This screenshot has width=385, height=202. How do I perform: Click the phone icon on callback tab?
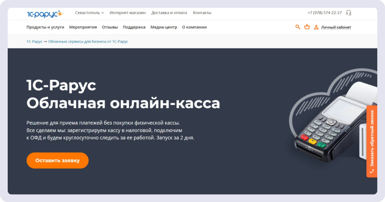tap(372, 171)
